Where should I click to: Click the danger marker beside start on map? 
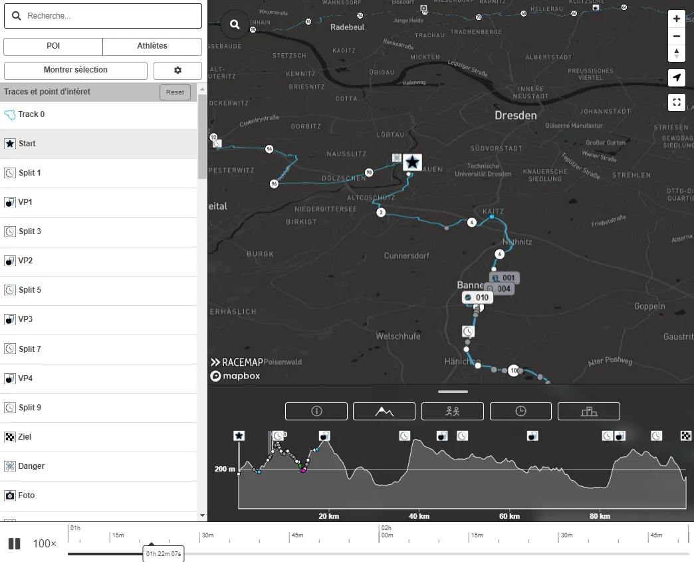[397, 158]
